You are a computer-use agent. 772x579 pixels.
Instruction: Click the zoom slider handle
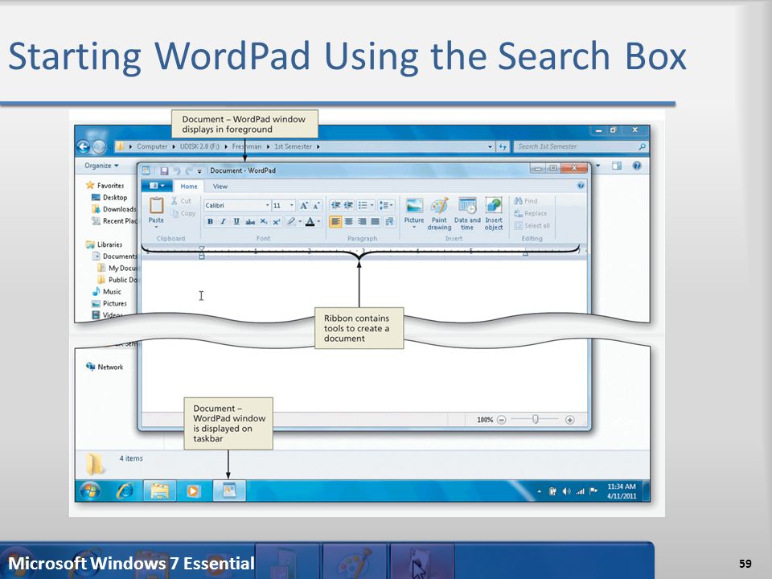pyautogui.click(x=536, y=420)
